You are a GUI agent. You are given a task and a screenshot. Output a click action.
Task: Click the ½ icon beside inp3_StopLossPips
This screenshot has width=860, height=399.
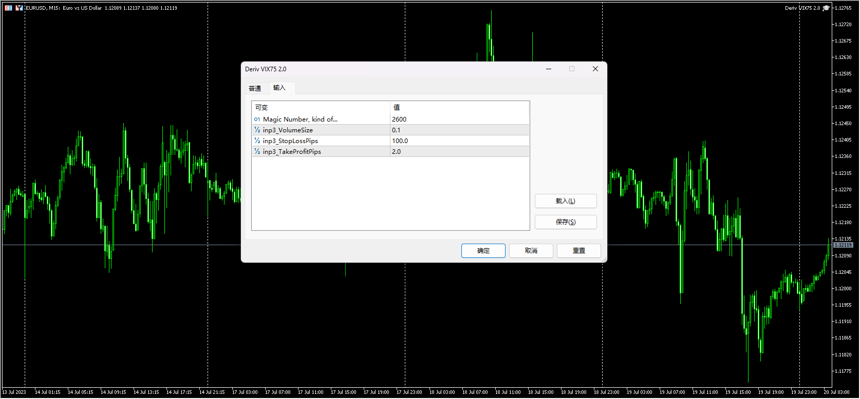point(257,141)
